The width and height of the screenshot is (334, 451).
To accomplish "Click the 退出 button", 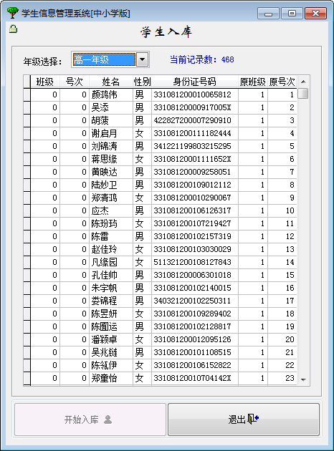I will (244, 420).
